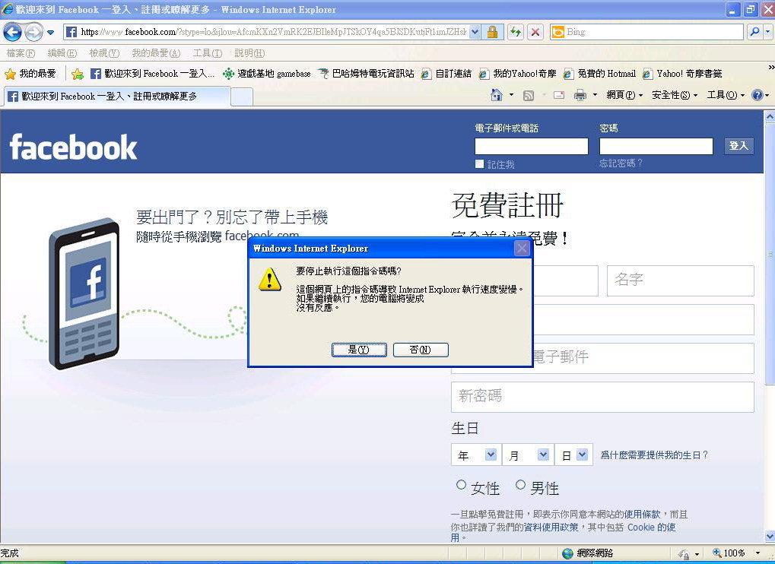Screen dimensions: 775x564
Task: Click the 登入 login button
Action: [x=738, y=146]
